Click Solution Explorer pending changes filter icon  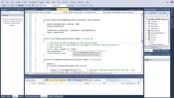point(160,13)
